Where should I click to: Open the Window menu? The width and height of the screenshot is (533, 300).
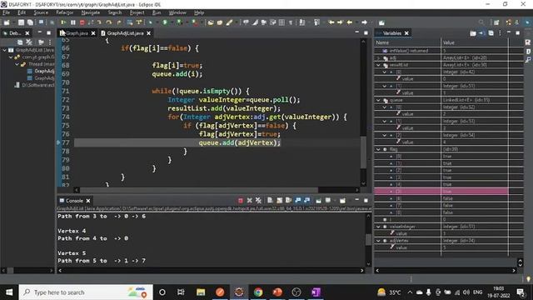click(x=177, y=12)
